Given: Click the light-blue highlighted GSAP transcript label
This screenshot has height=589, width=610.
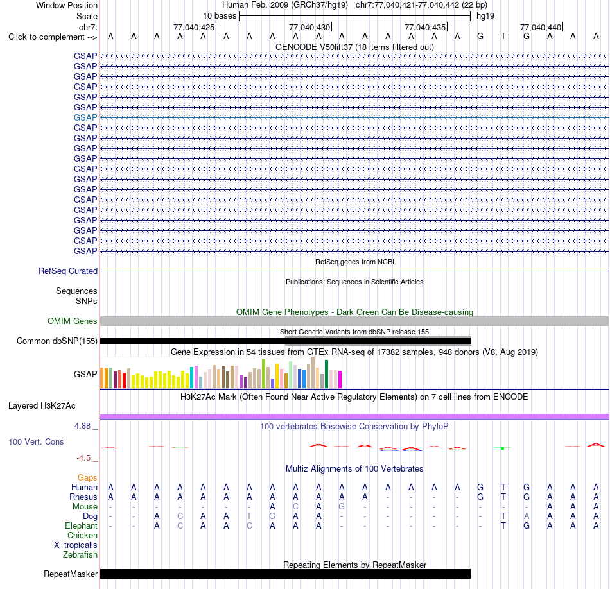Looking at the screenshot, I should (x=85, y=117).
